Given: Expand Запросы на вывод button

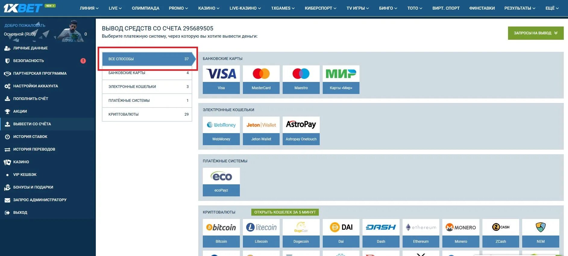Looking at the screenshot, I should pyautogui.click(x=536, y=33).
